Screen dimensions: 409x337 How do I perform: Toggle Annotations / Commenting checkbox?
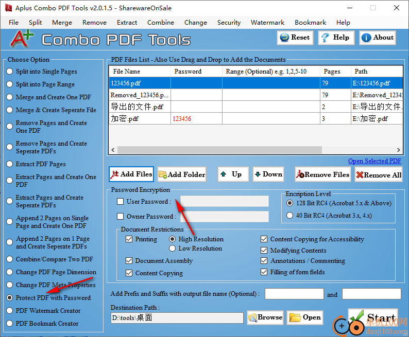tap(264, 261)
